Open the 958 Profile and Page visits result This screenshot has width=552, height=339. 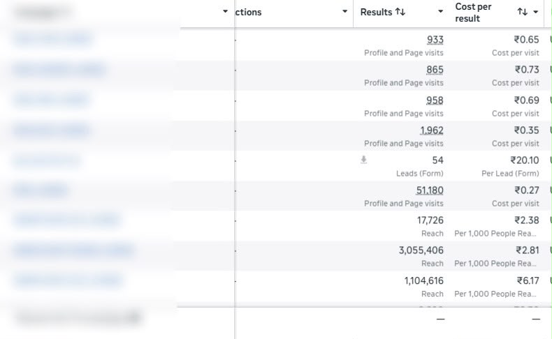coord(435,100)
